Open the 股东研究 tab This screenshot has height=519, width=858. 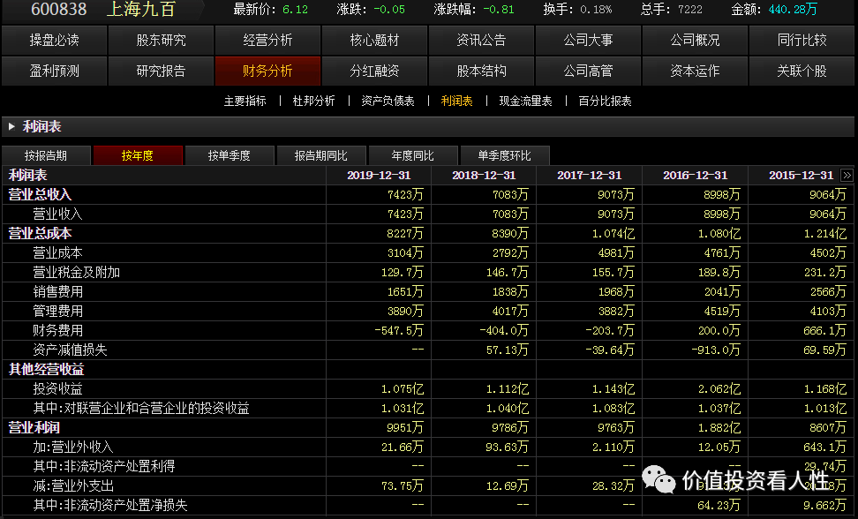tap(161, 40)
